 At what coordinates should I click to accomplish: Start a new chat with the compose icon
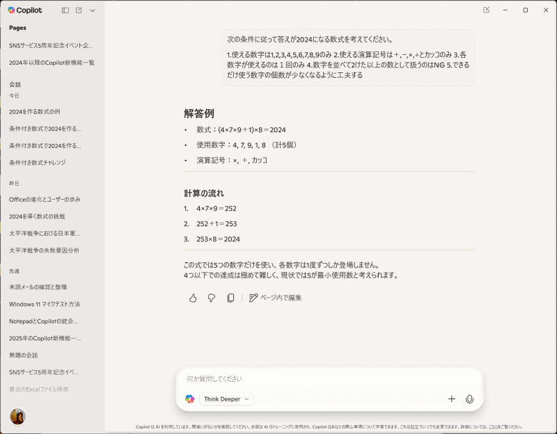pyautogui.click(x=79, y=10)
